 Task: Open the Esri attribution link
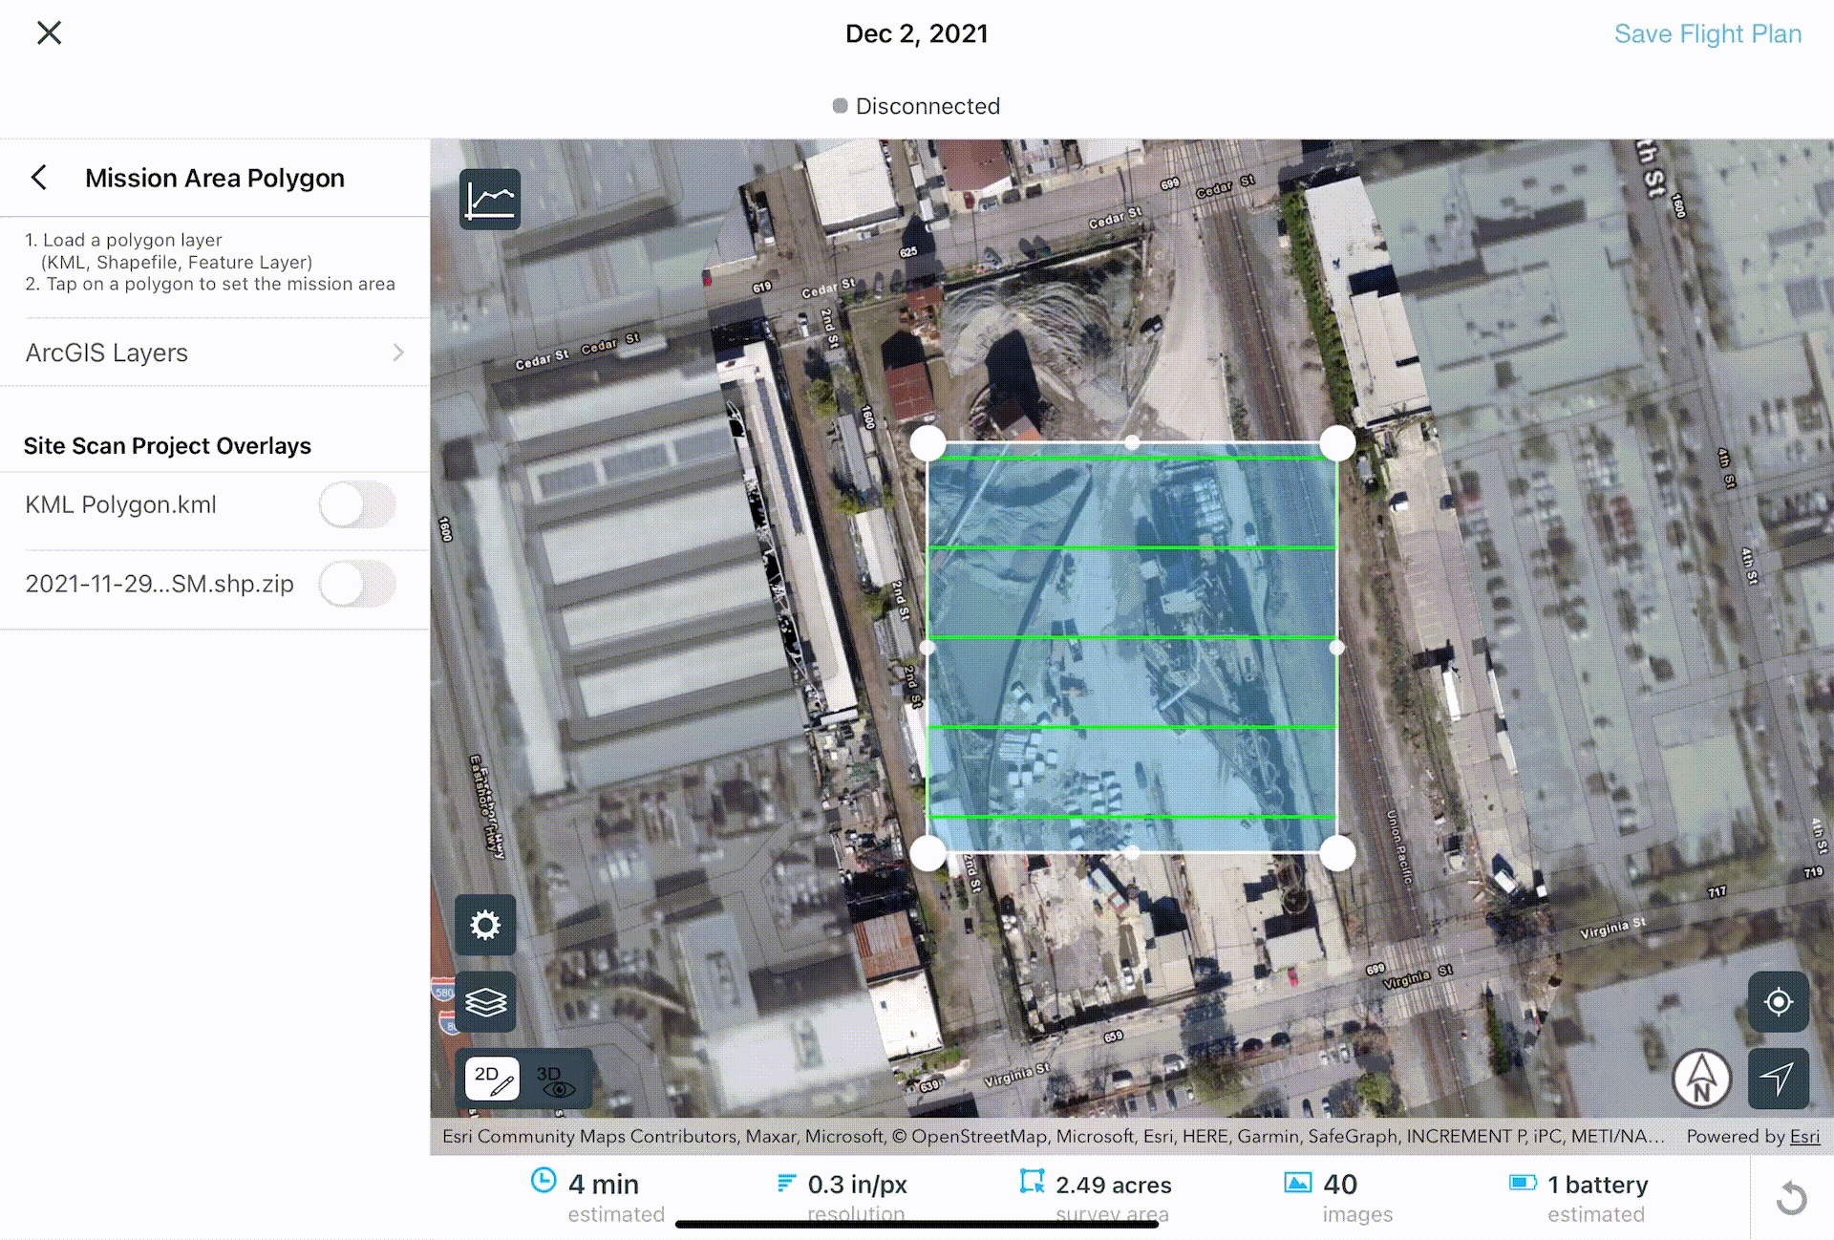[1804, 1136]
